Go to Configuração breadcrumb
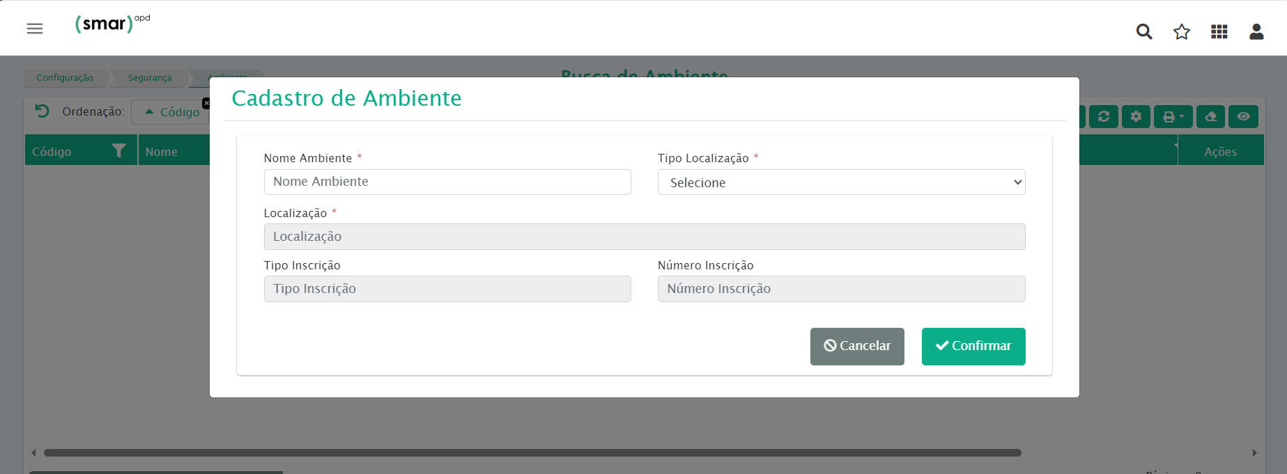This screenshot has height=474, width=1287. pos(65,78)
